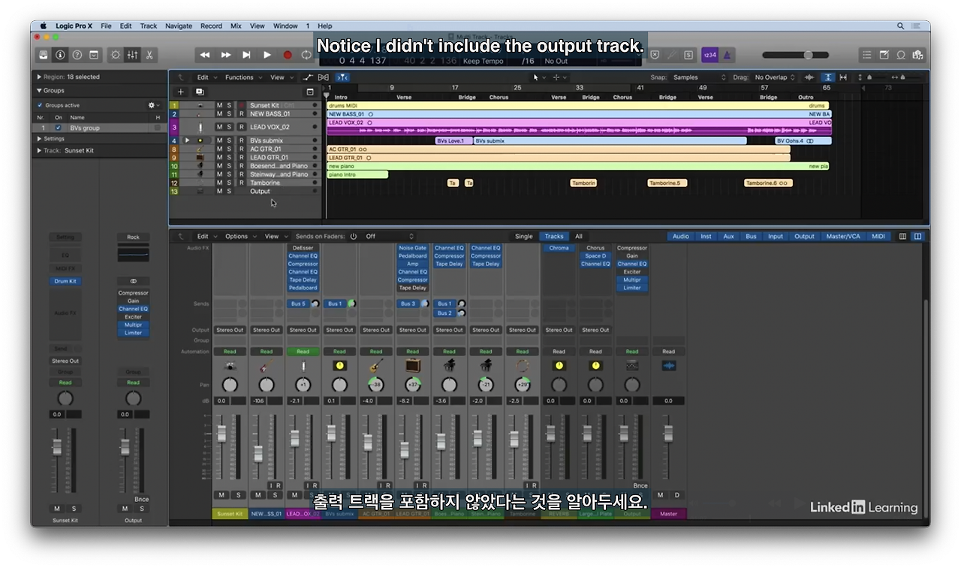This screenshot has width=961, height=568.
Task: Expand the Settings disclosure triangle
Action: pos(39,139)
